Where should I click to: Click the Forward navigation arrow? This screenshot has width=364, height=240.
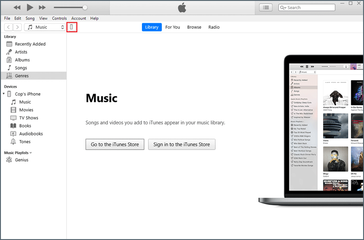point(17,27)
